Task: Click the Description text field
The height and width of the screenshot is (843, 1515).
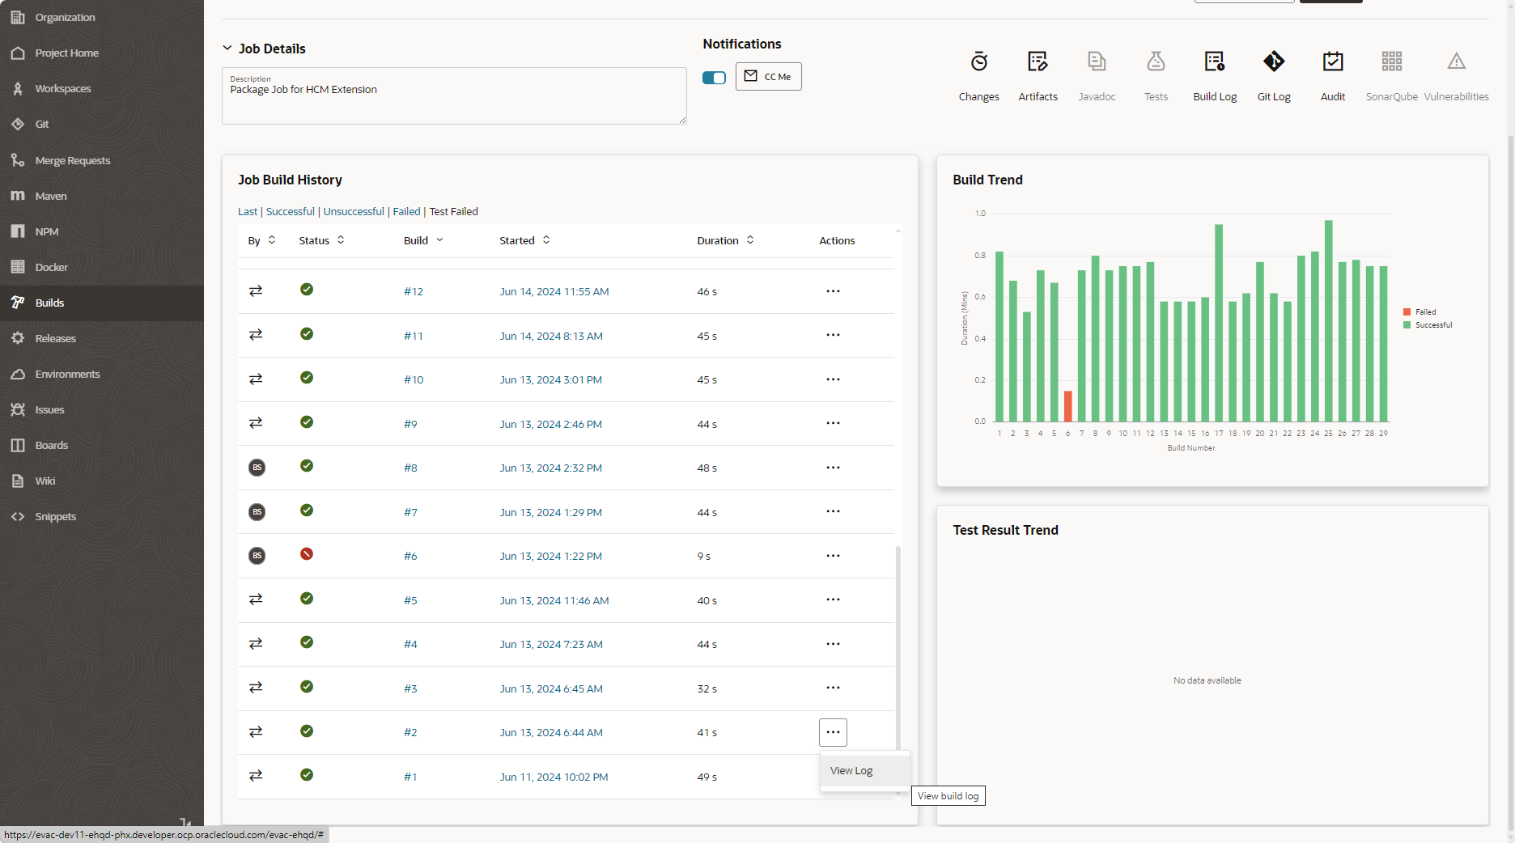Action: click(x=454, y=96)
